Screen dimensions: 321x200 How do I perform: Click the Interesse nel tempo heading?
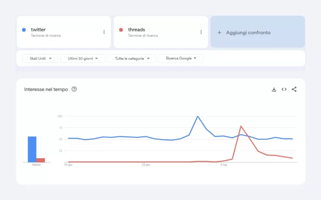(46, 89)
